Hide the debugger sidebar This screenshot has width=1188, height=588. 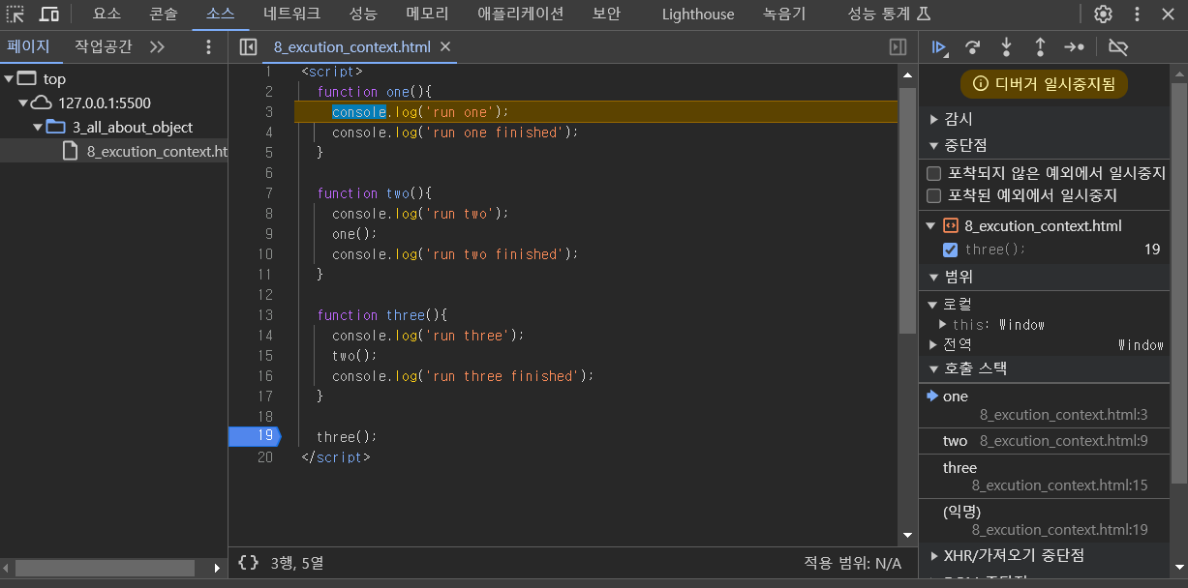click(x=898, y=46)
